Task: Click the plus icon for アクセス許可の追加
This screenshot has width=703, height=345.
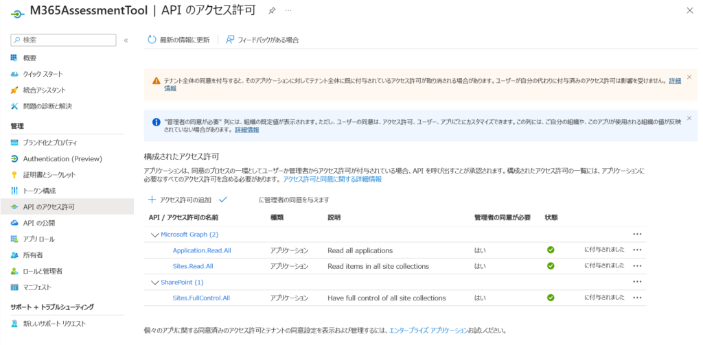Action: (152, 200)
